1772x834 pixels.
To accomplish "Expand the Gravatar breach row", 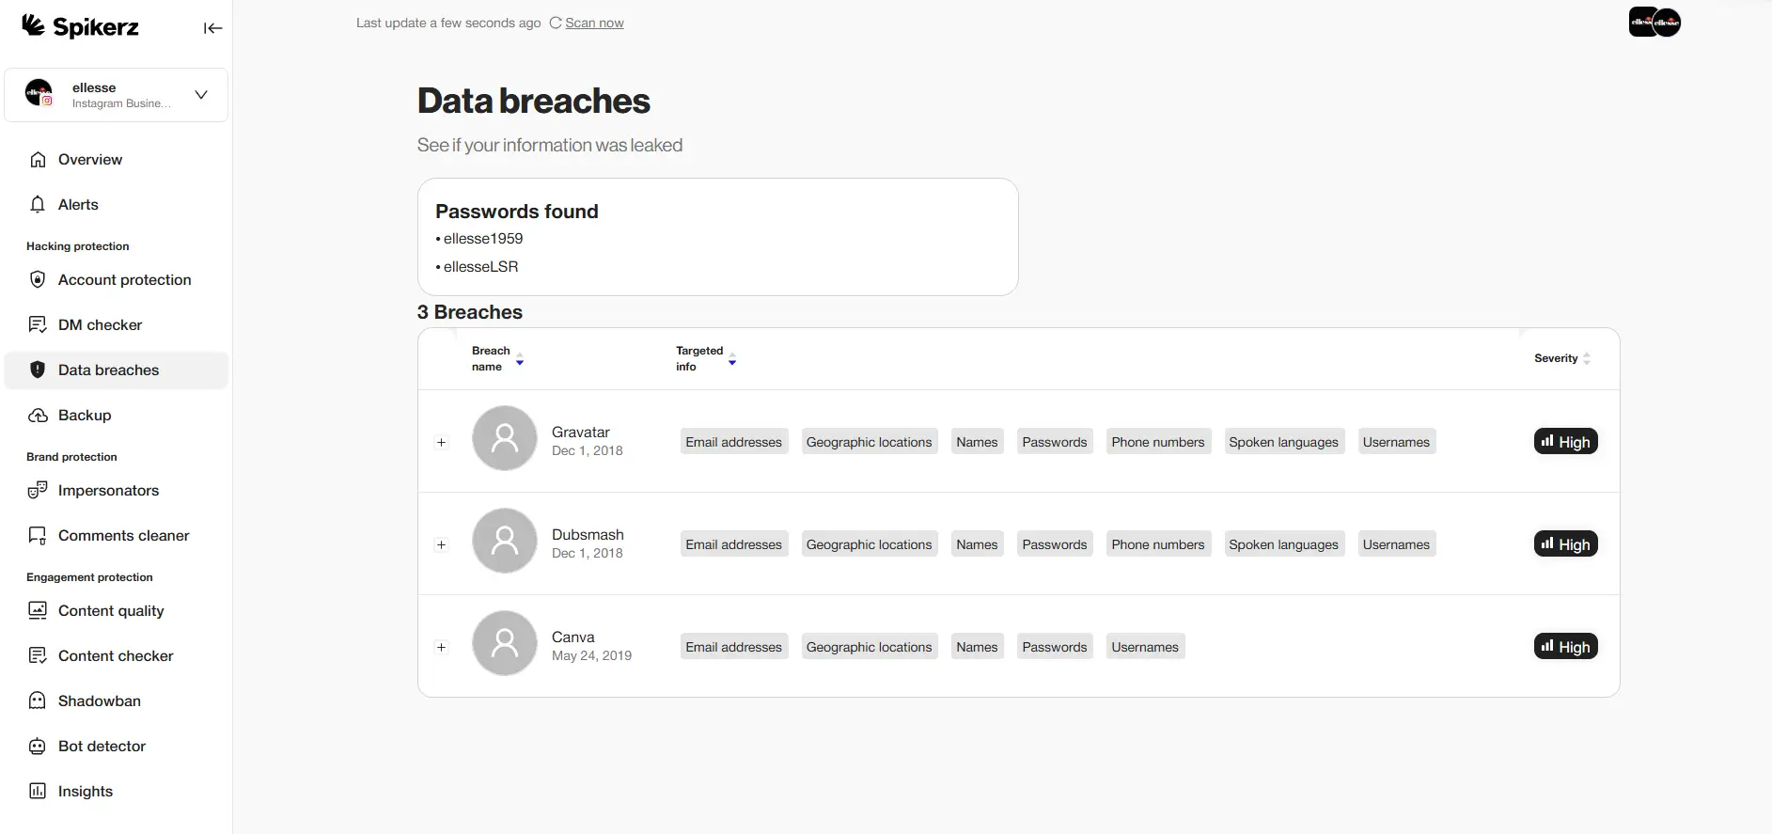I will 441,442.
